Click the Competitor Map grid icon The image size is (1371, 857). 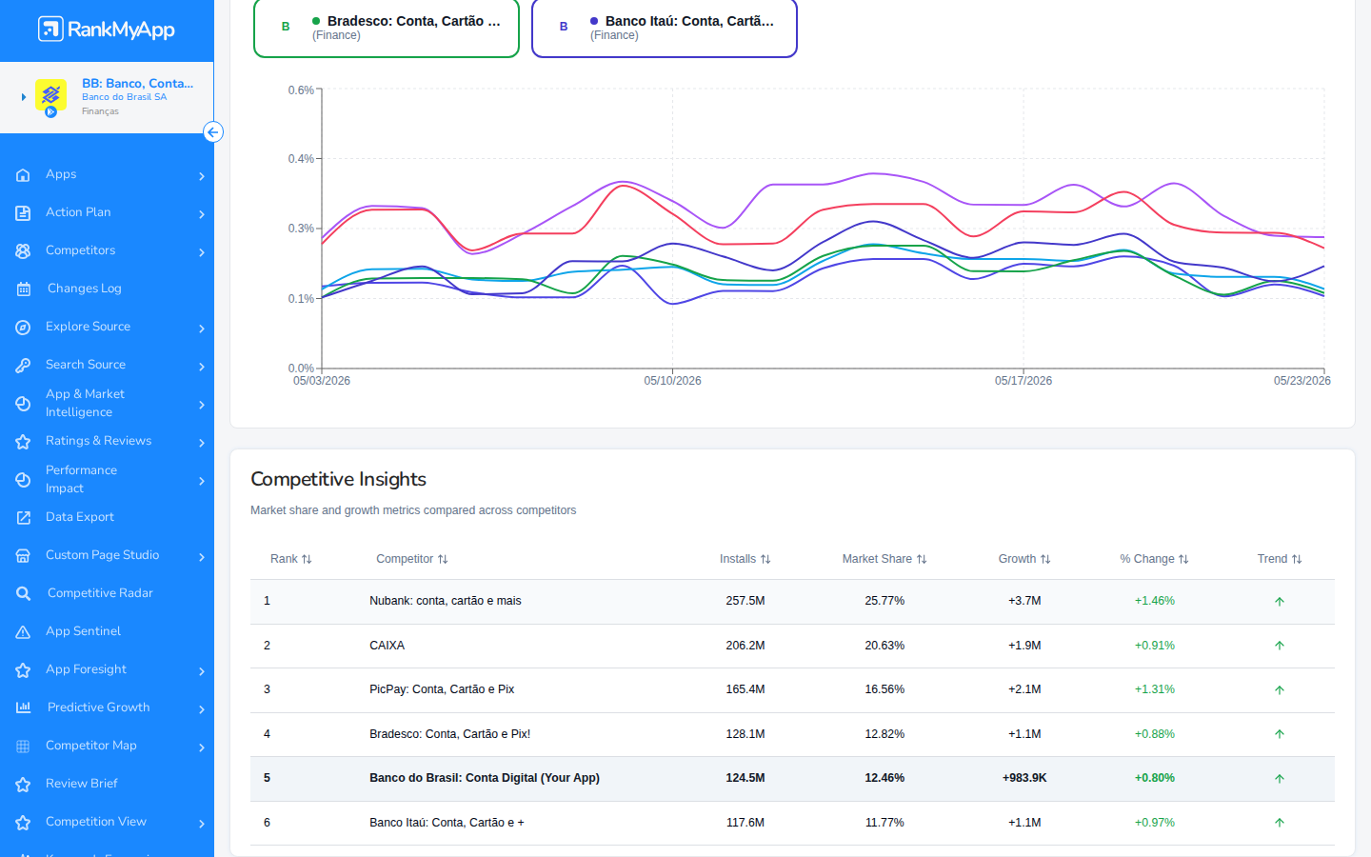tap(23, 747)
